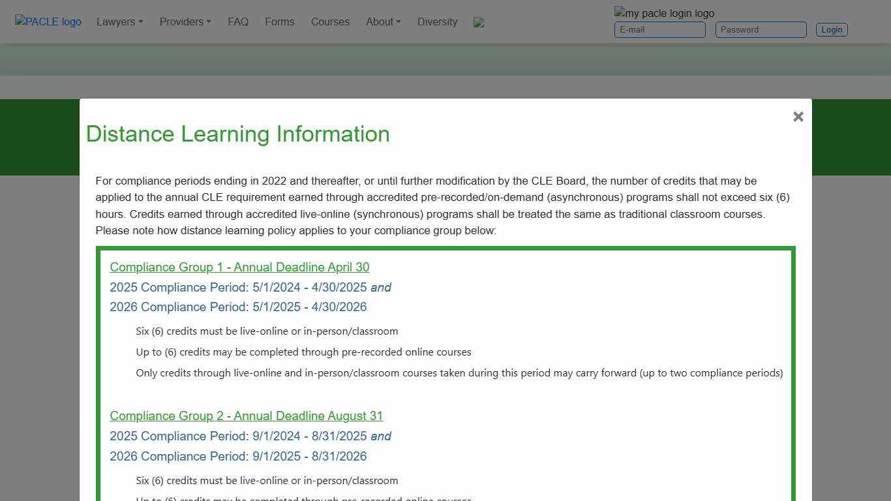Visit the Diversity page
Screen dimensions: 891x501
tap(437, 22)
